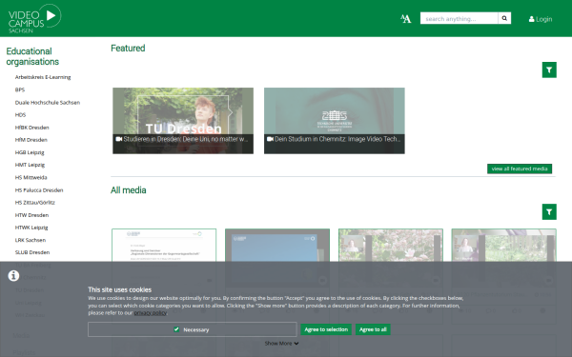572x357 pixels.
Task: Select HfBK Dresden organisation
Action: 31,128
